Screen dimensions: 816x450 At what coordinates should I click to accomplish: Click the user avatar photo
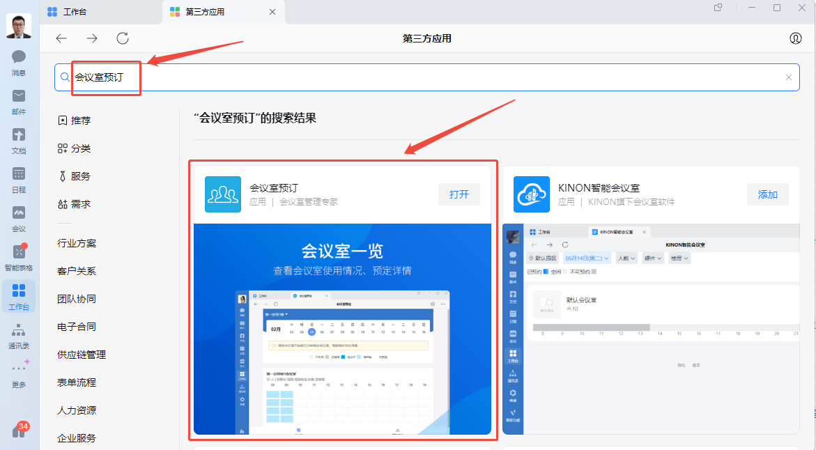pyautogui.click(x=19, y=26)
